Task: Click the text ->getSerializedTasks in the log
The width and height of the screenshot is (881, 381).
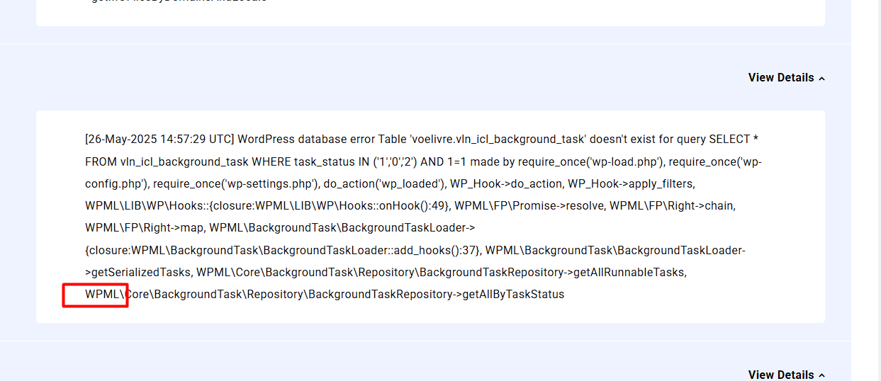Action: click(138, 272)
